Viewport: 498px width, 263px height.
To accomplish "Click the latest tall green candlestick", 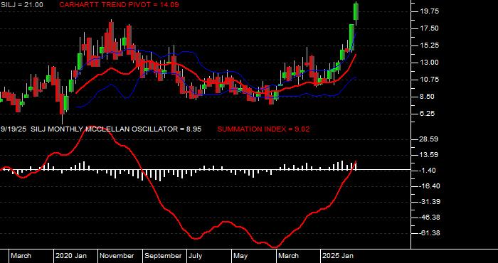I will point(356,11).
